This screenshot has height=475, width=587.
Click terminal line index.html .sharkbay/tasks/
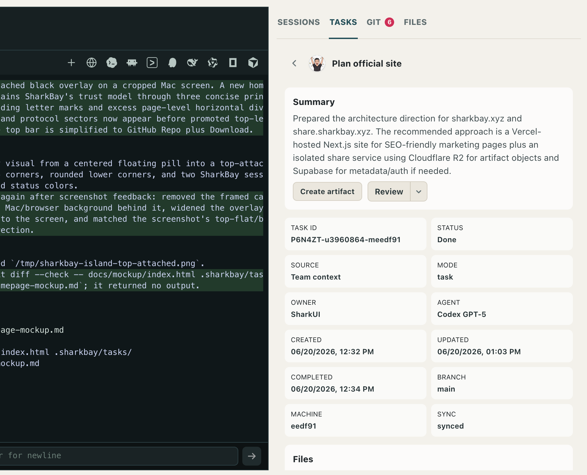pyautogui.click(x=66, y=352)
